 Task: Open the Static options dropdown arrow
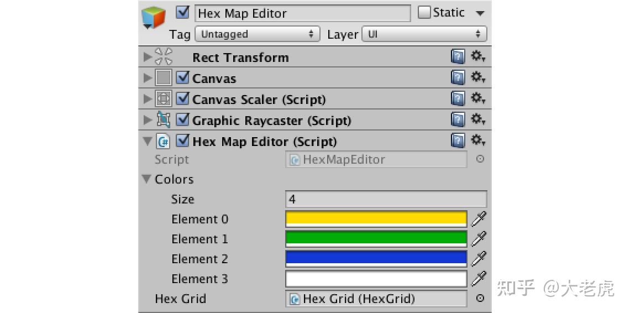click(x=480, y=13)
